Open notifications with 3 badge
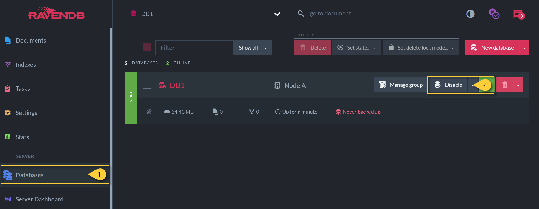Viewport: 539px width, 209px height. point(519,14)
